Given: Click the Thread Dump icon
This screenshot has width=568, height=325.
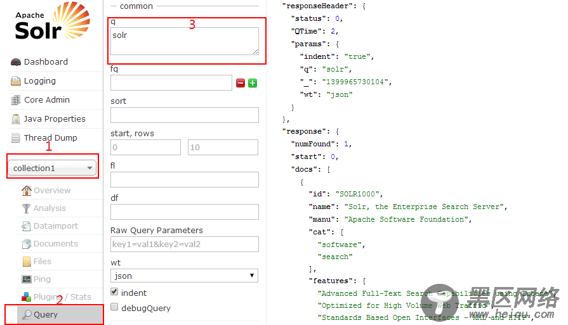Looking at the screenshot, I should (x=16, y=138).
